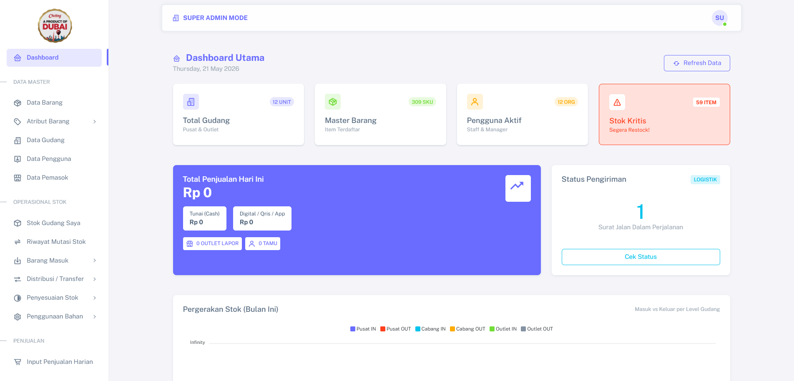
Task: Click the Chicking Dubai logo
Action: 55,26
